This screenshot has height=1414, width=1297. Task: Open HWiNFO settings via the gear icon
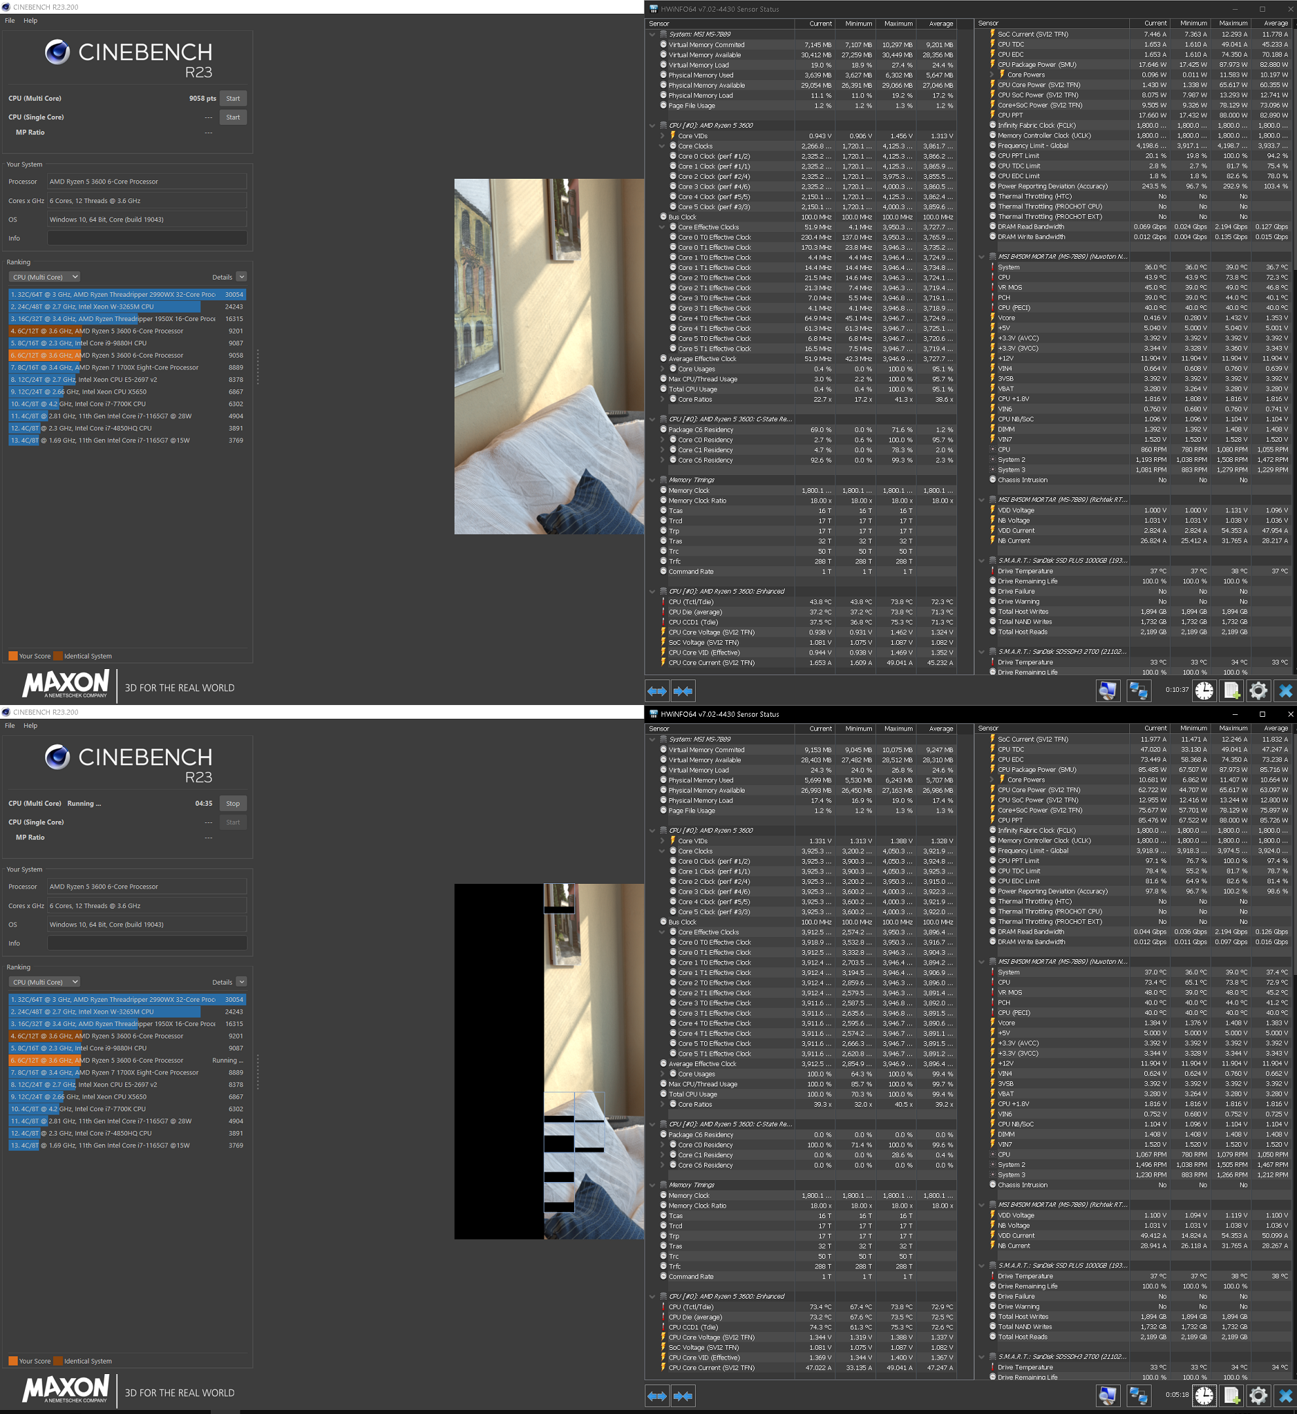[1258, 691]
